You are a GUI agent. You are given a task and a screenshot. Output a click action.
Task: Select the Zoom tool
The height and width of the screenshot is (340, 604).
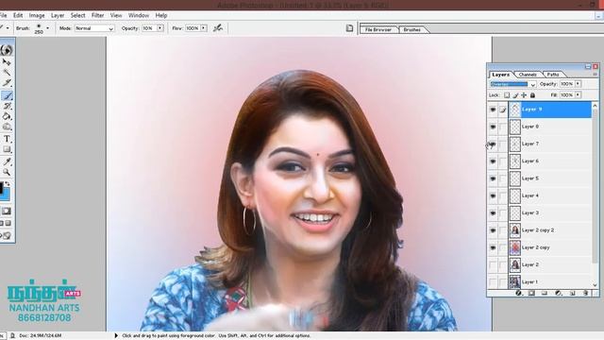coord(7,172)
